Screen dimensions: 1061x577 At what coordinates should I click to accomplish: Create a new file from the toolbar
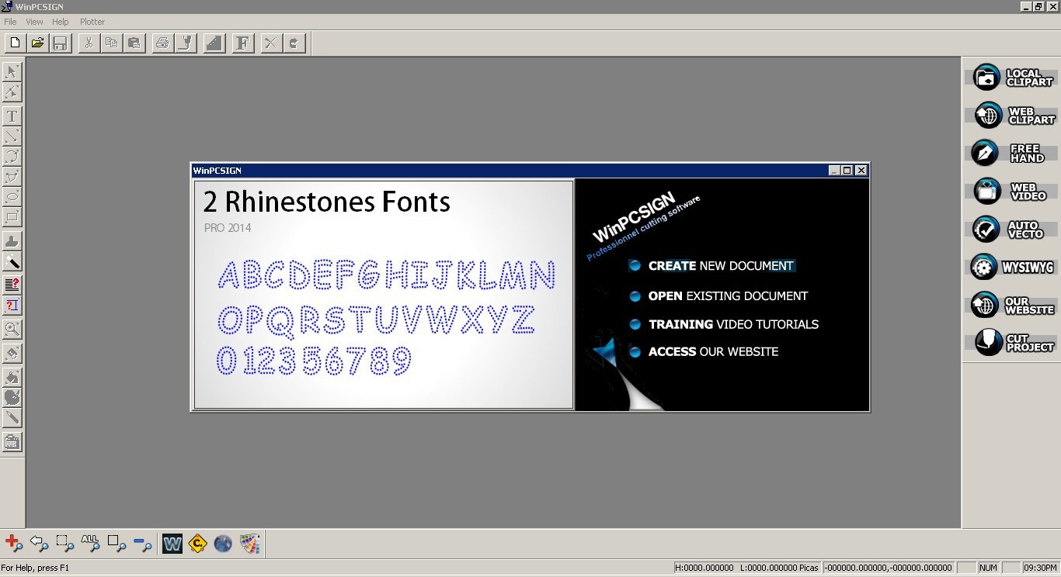15,43
